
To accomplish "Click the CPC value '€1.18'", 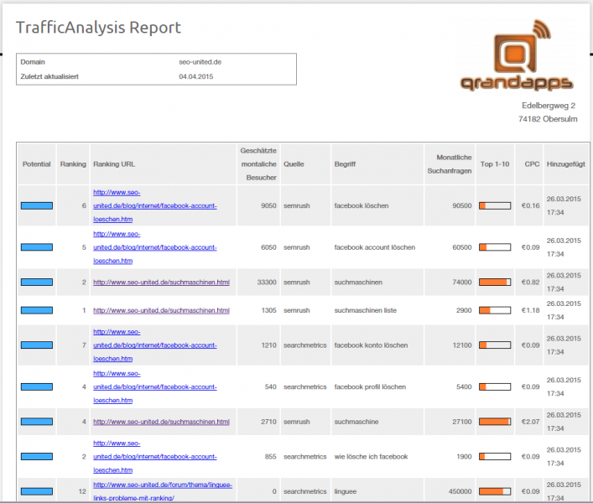I will 531,310.
